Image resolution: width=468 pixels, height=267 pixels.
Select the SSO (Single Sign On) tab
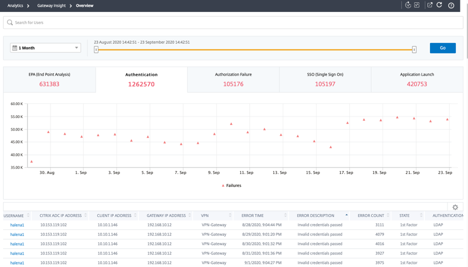325,79
